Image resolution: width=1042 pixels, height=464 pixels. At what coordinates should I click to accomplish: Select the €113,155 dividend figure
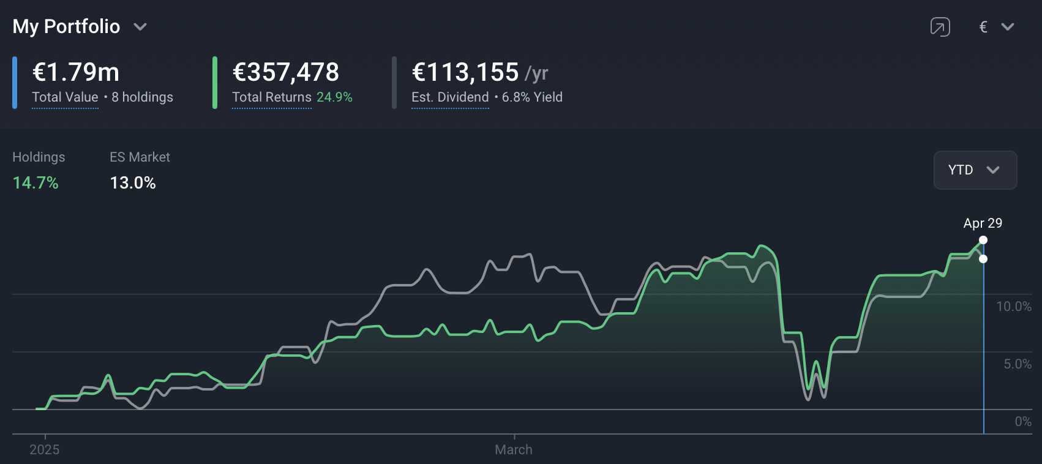[x=465, y=72]
